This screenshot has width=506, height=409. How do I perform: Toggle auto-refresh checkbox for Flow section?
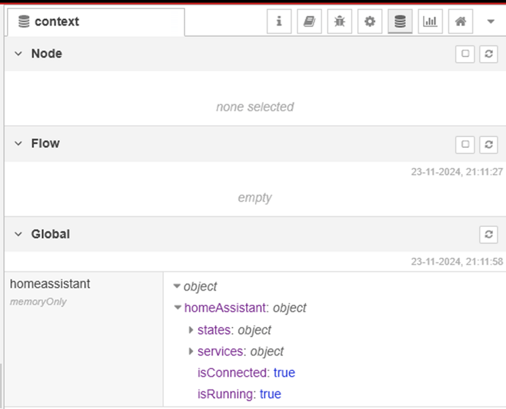point(465,144)
